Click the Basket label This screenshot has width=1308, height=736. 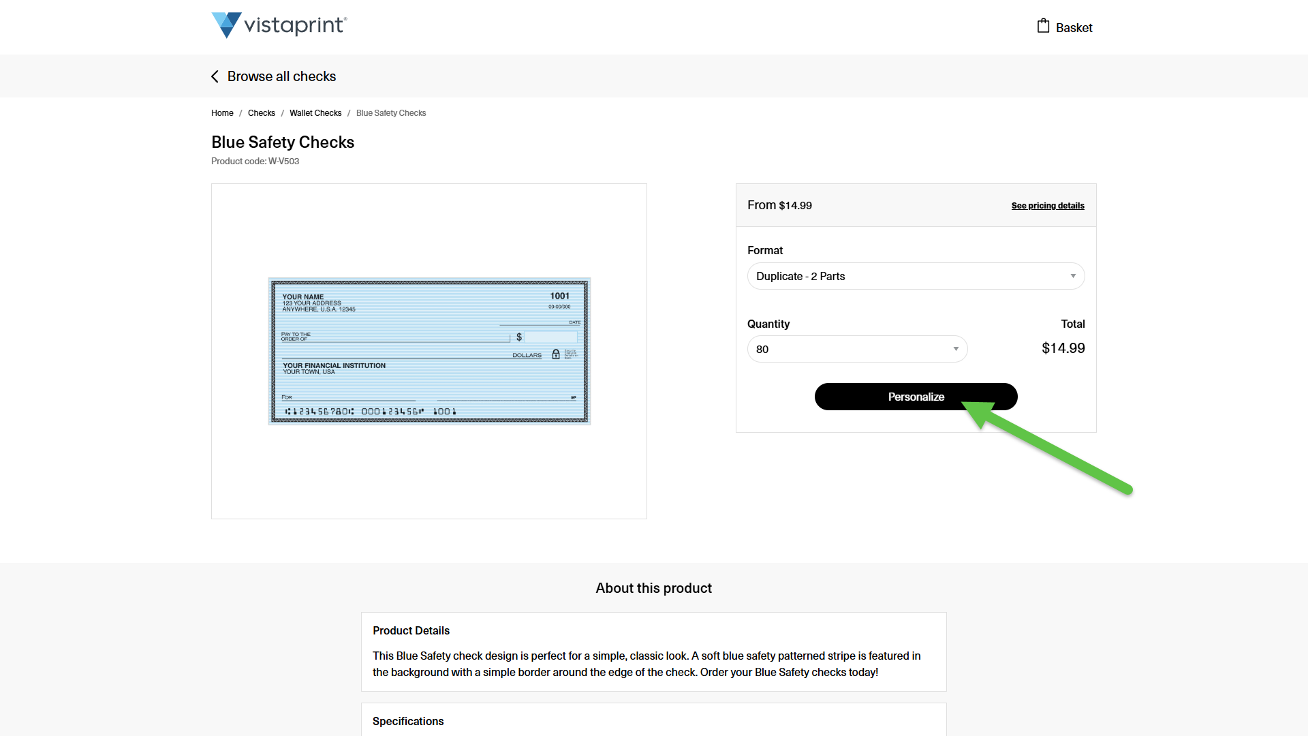tap(1074, 28)
